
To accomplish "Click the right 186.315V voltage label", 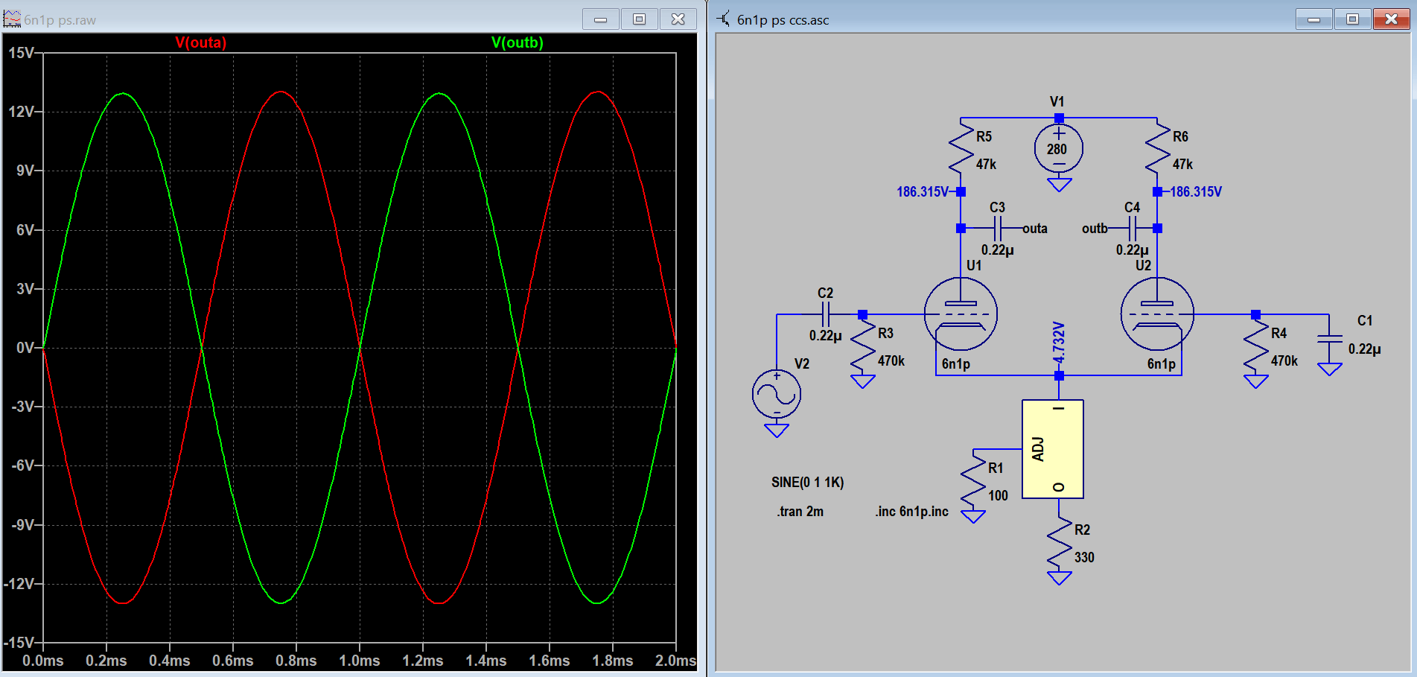I will pyautogui.click(x=1196, y=192).
